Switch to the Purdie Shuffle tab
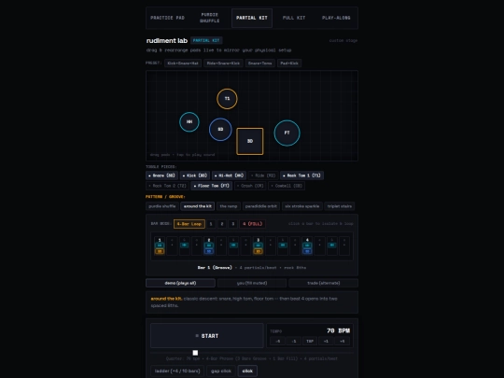This screenshot has height=378, width=504. coord(210,18)
